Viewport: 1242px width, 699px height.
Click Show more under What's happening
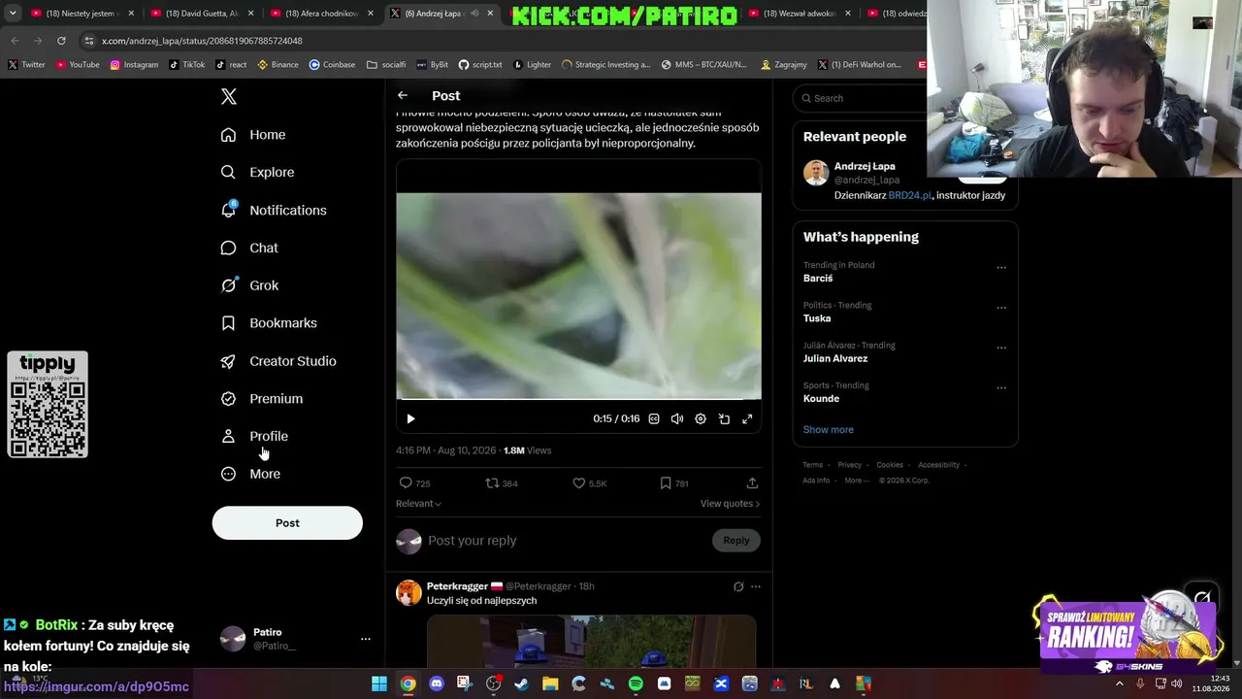(829, 430)
